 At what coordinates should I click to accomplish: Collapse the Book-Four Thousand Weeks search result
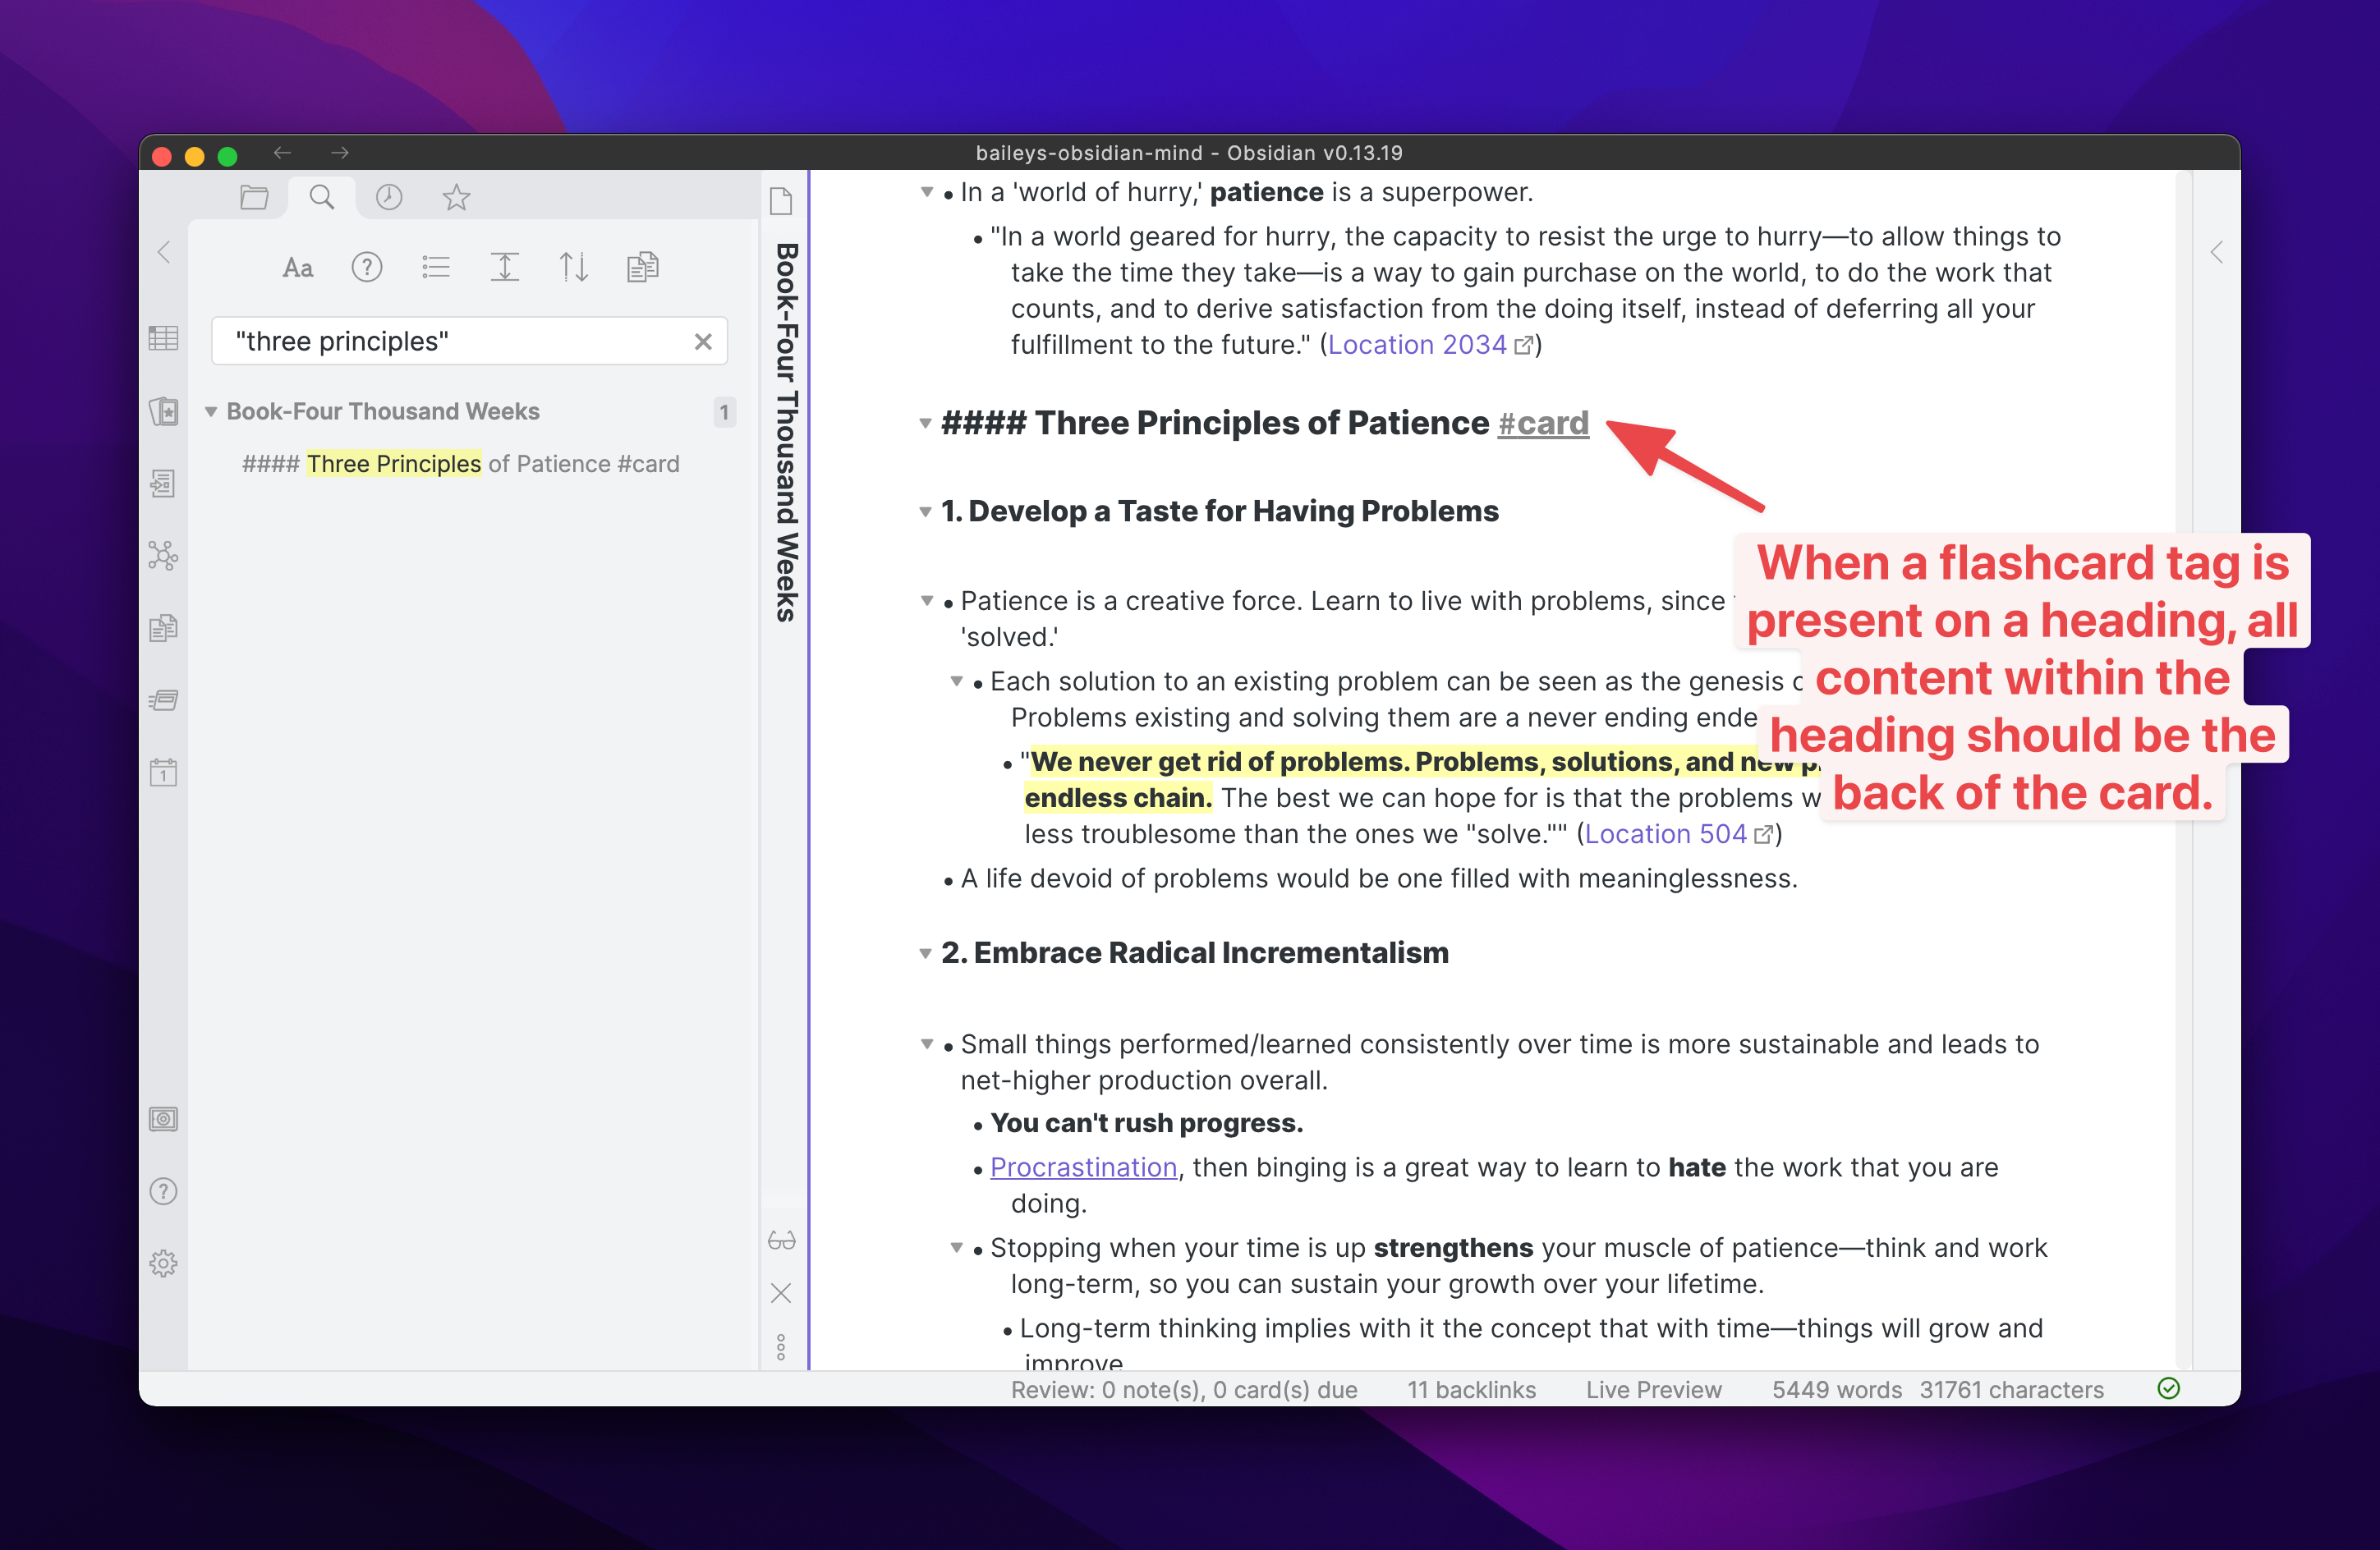coord(211,412)
